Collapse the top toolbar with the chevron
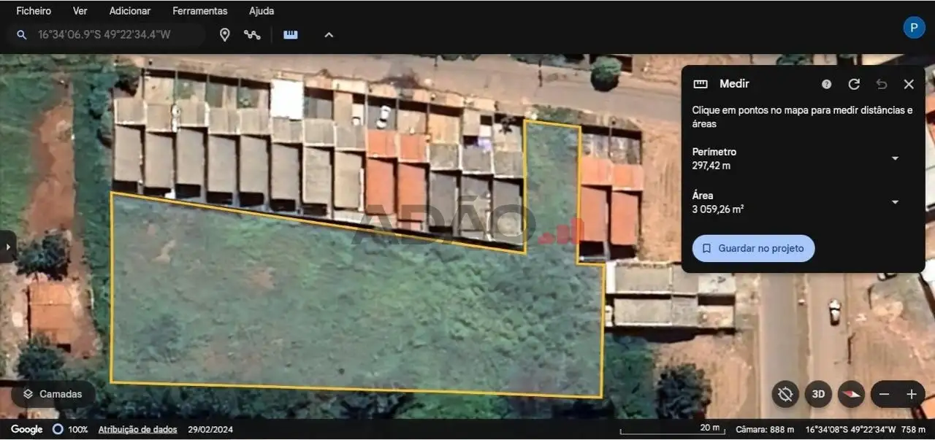The image size is (935, 440). (329, 34)
